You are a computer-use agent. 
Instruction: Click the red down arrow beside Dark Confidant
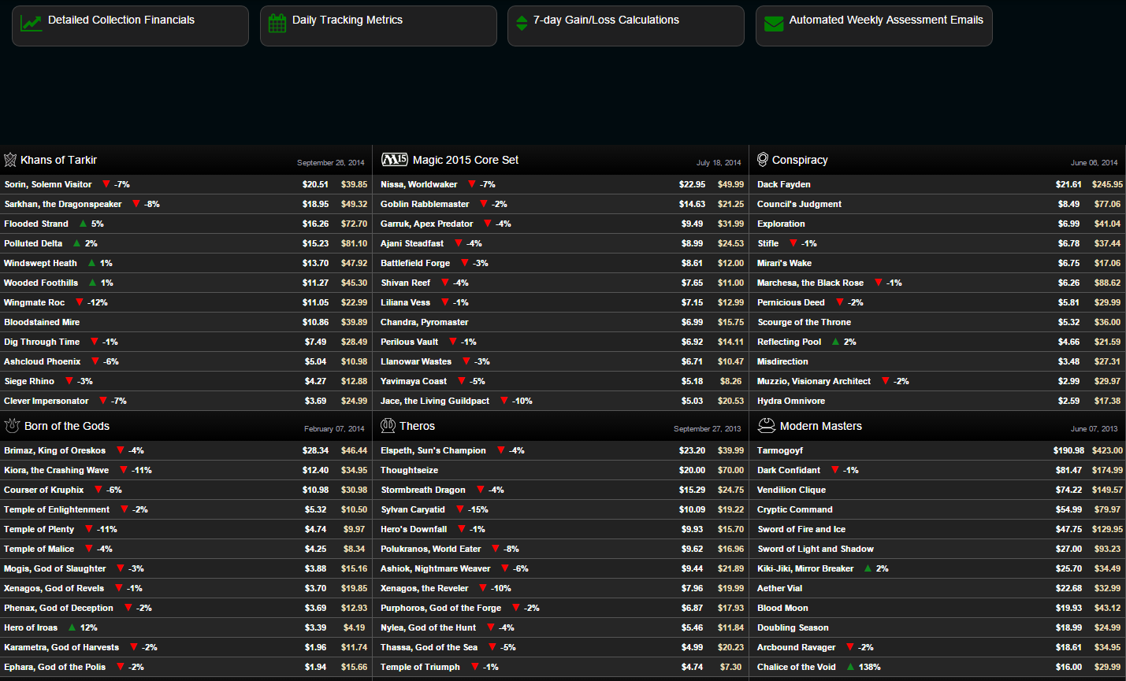click(x=834, y=470)
